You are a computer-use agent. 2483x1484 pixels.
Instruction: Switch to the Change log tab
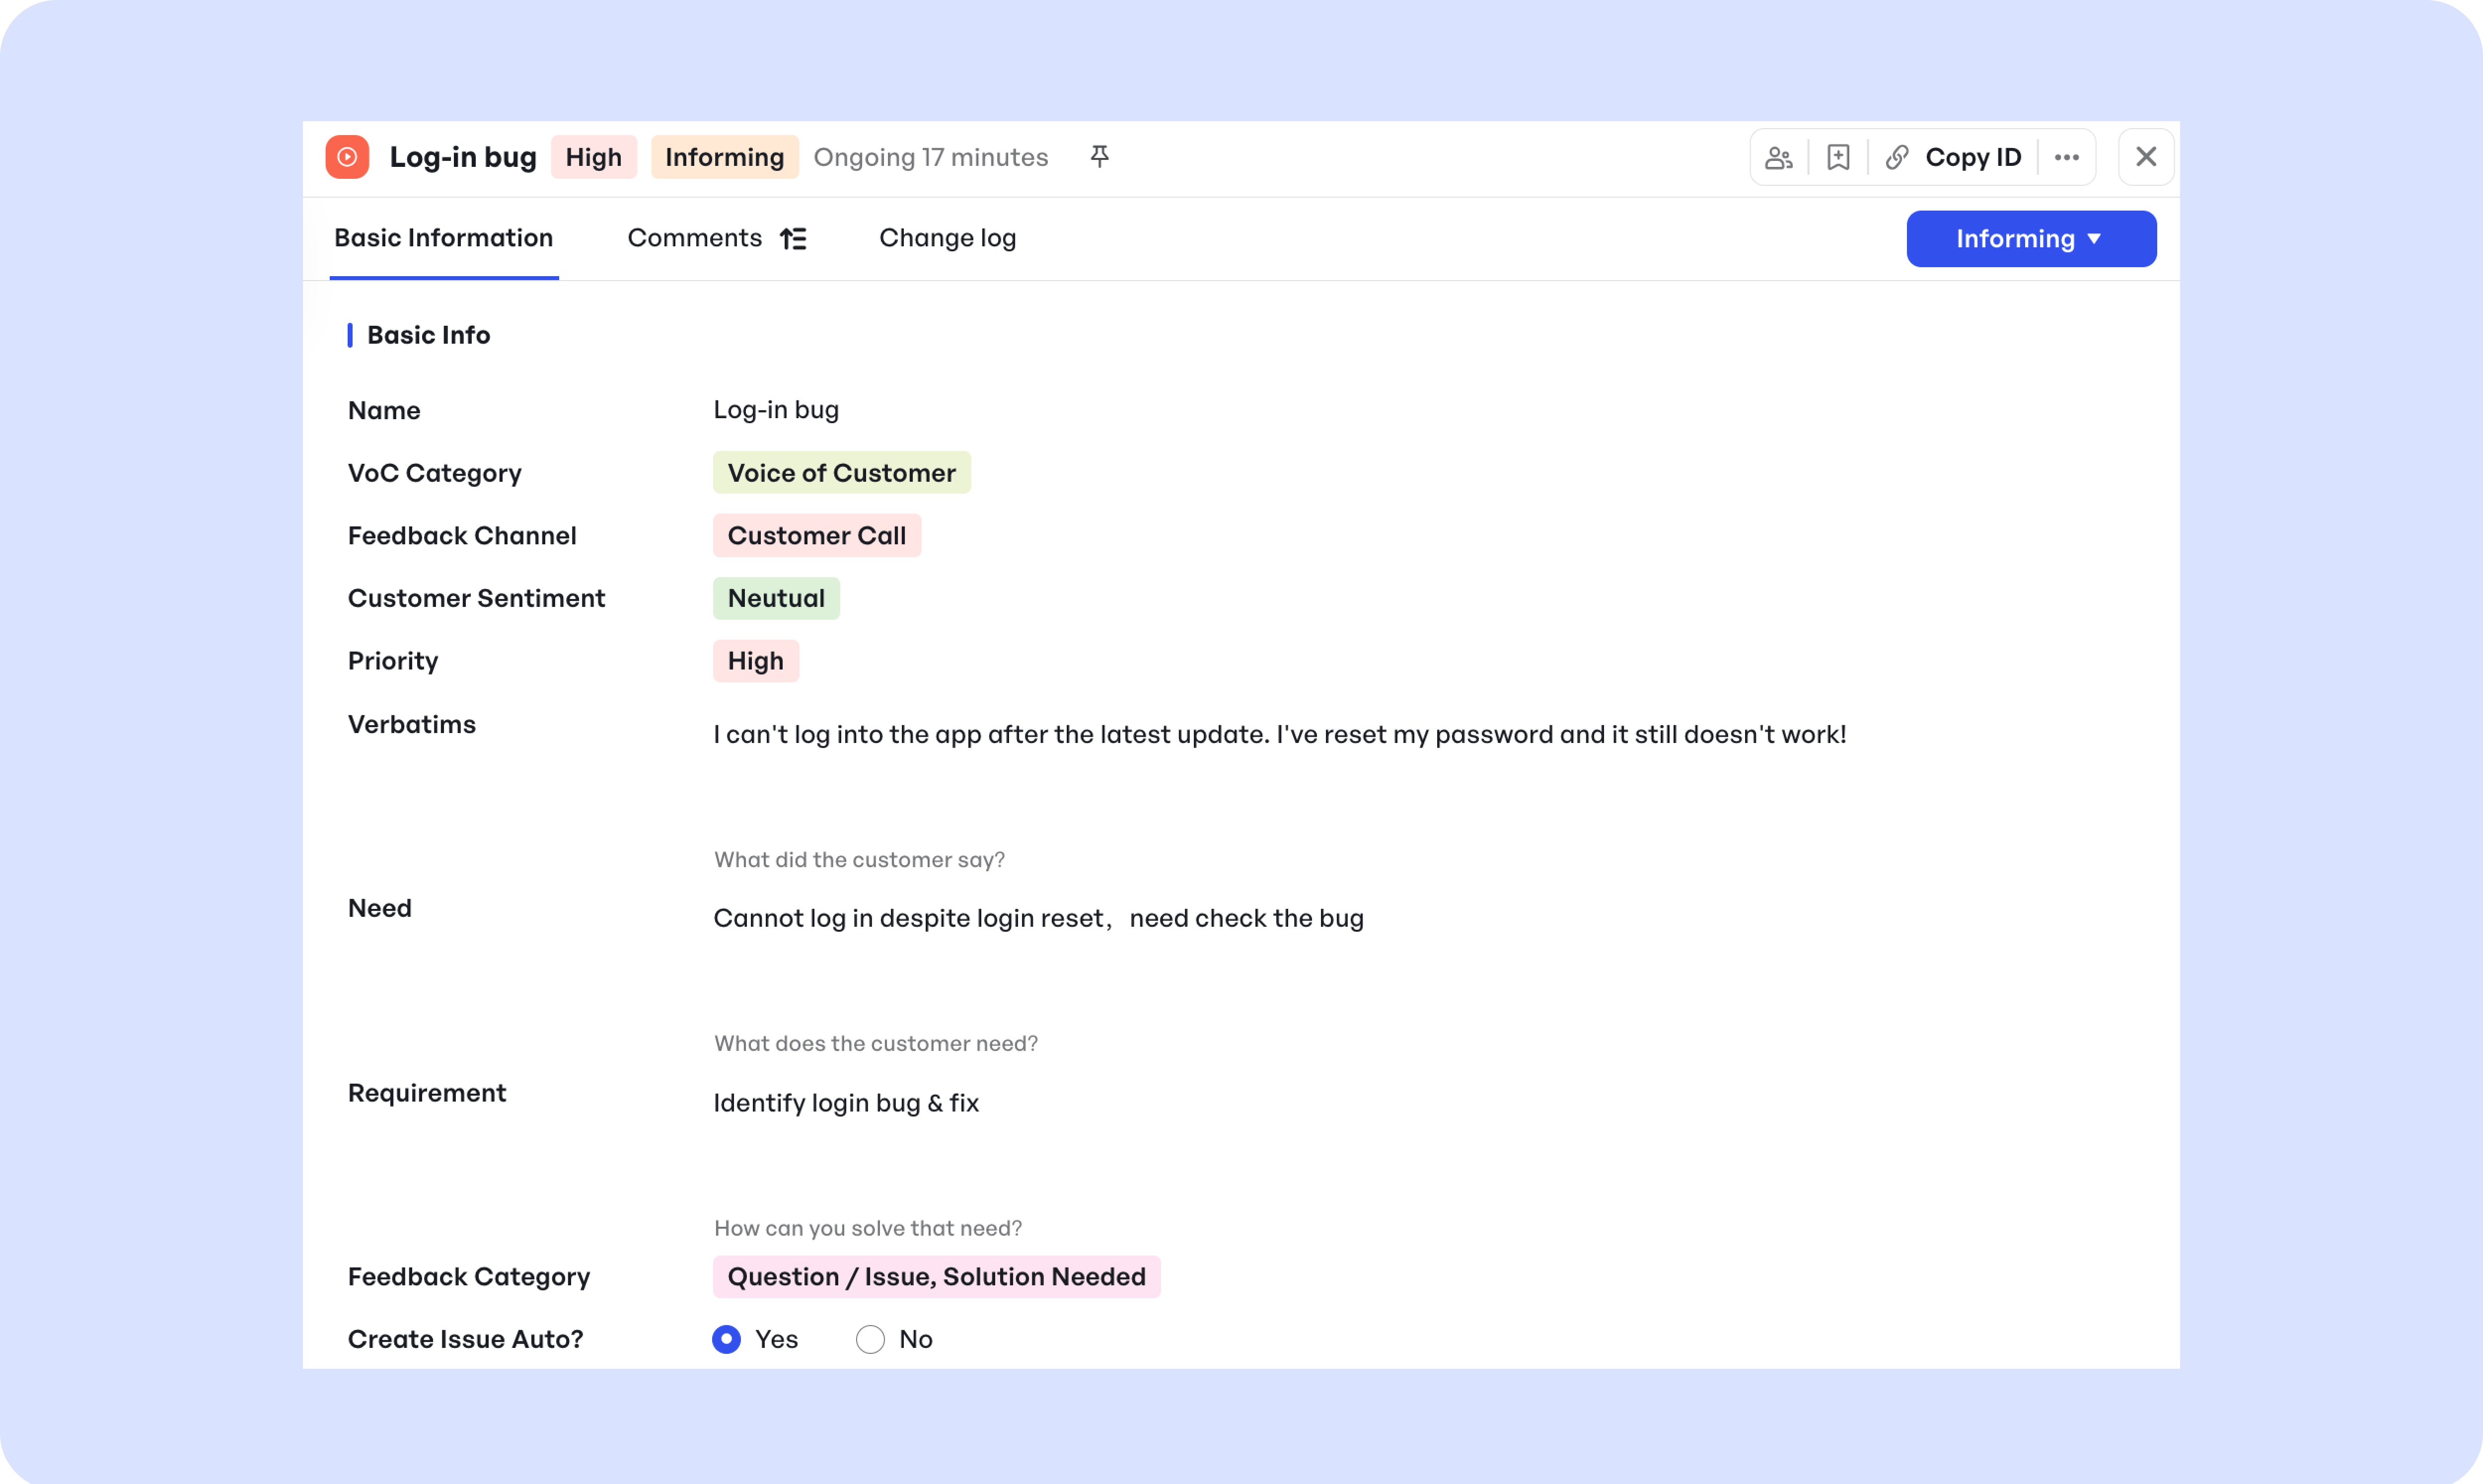pos(948,238)
